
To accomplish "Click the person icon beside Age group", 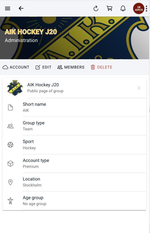I will (x=10, y=201).
